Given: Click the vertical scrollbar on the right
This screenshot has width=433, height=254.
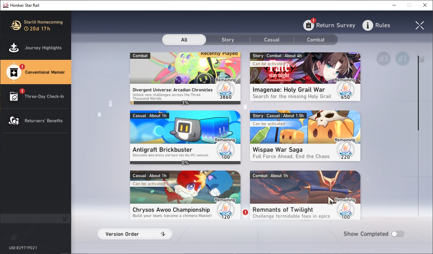Looking at the screenshot, I should pyautogui.click(x=418, y=95).
